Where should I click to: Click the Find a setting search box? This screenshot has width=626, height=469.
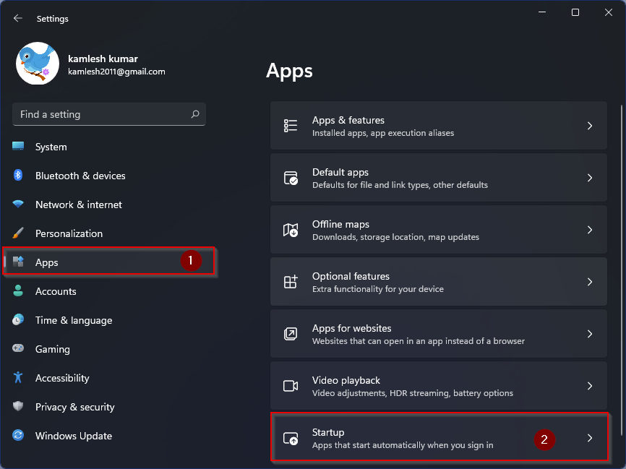tap(101, 114)
